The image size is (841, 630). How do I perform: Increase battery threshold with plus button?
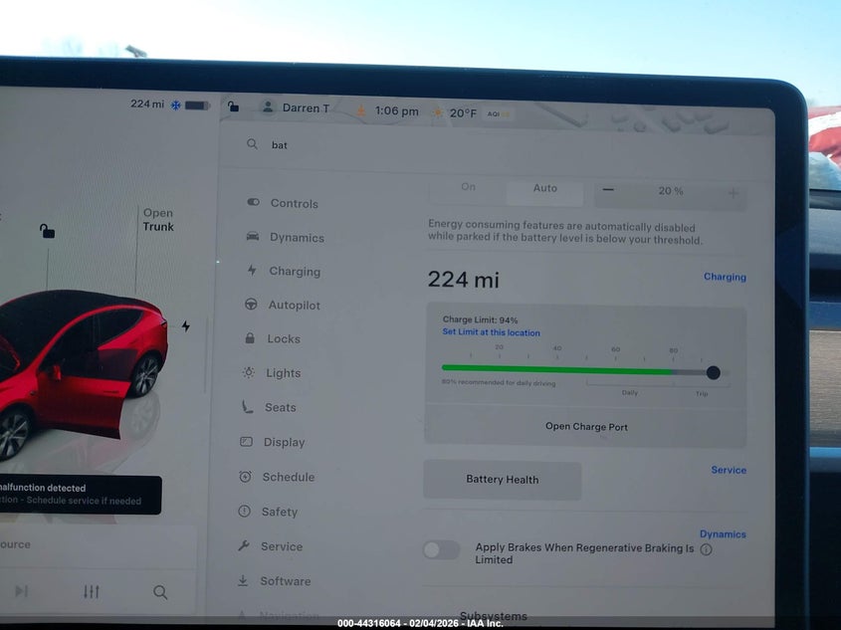coord(733,192)
